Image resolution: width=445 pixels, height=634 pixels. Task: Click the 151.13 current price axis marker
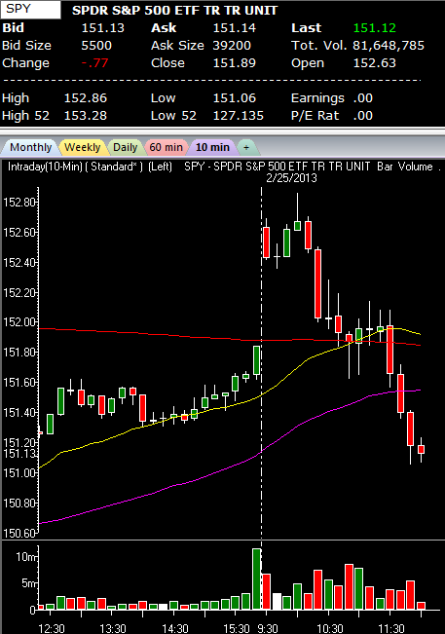click(x=19, y=454)
